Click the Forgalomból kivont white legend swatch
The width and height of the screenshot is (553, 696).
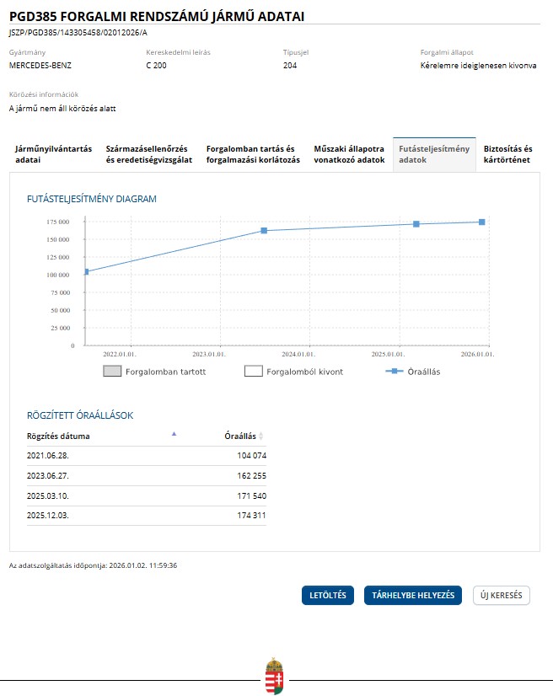(x=254, y=371)
